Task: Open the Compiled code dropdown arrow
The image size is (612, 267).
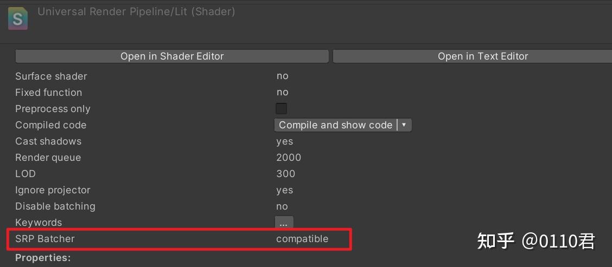Action: click(x=404, y=125)
